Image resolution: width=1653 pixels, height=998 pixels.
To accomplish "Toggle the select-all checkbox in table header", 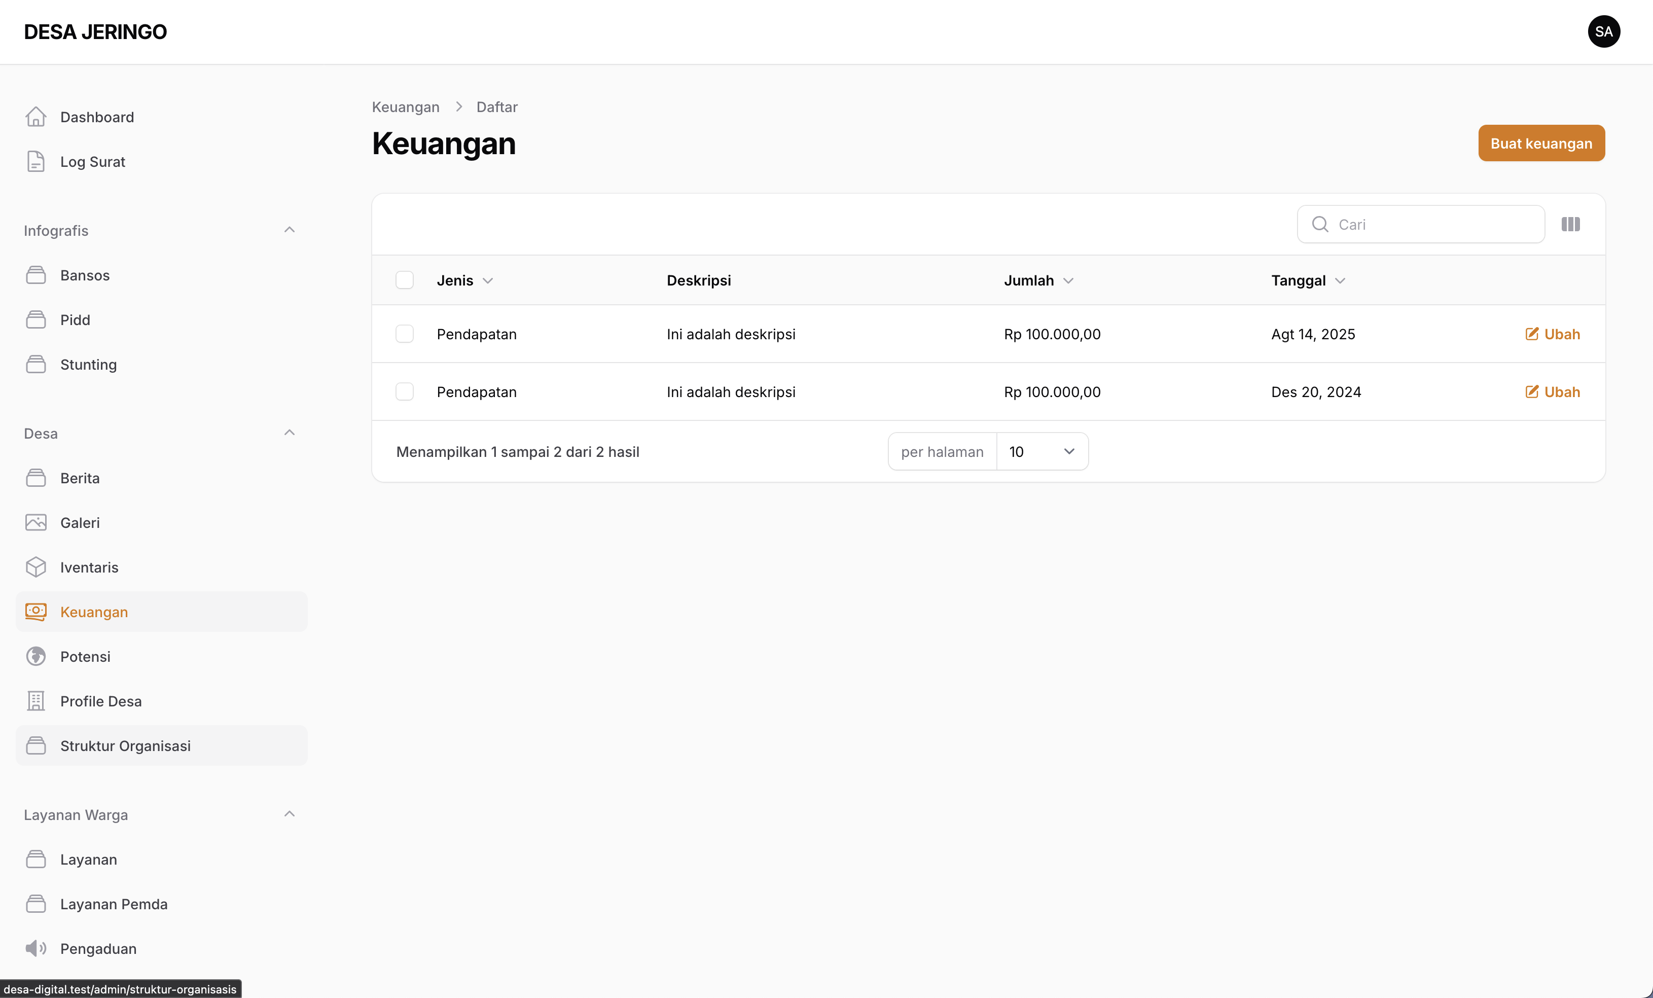I will [405, 280].
